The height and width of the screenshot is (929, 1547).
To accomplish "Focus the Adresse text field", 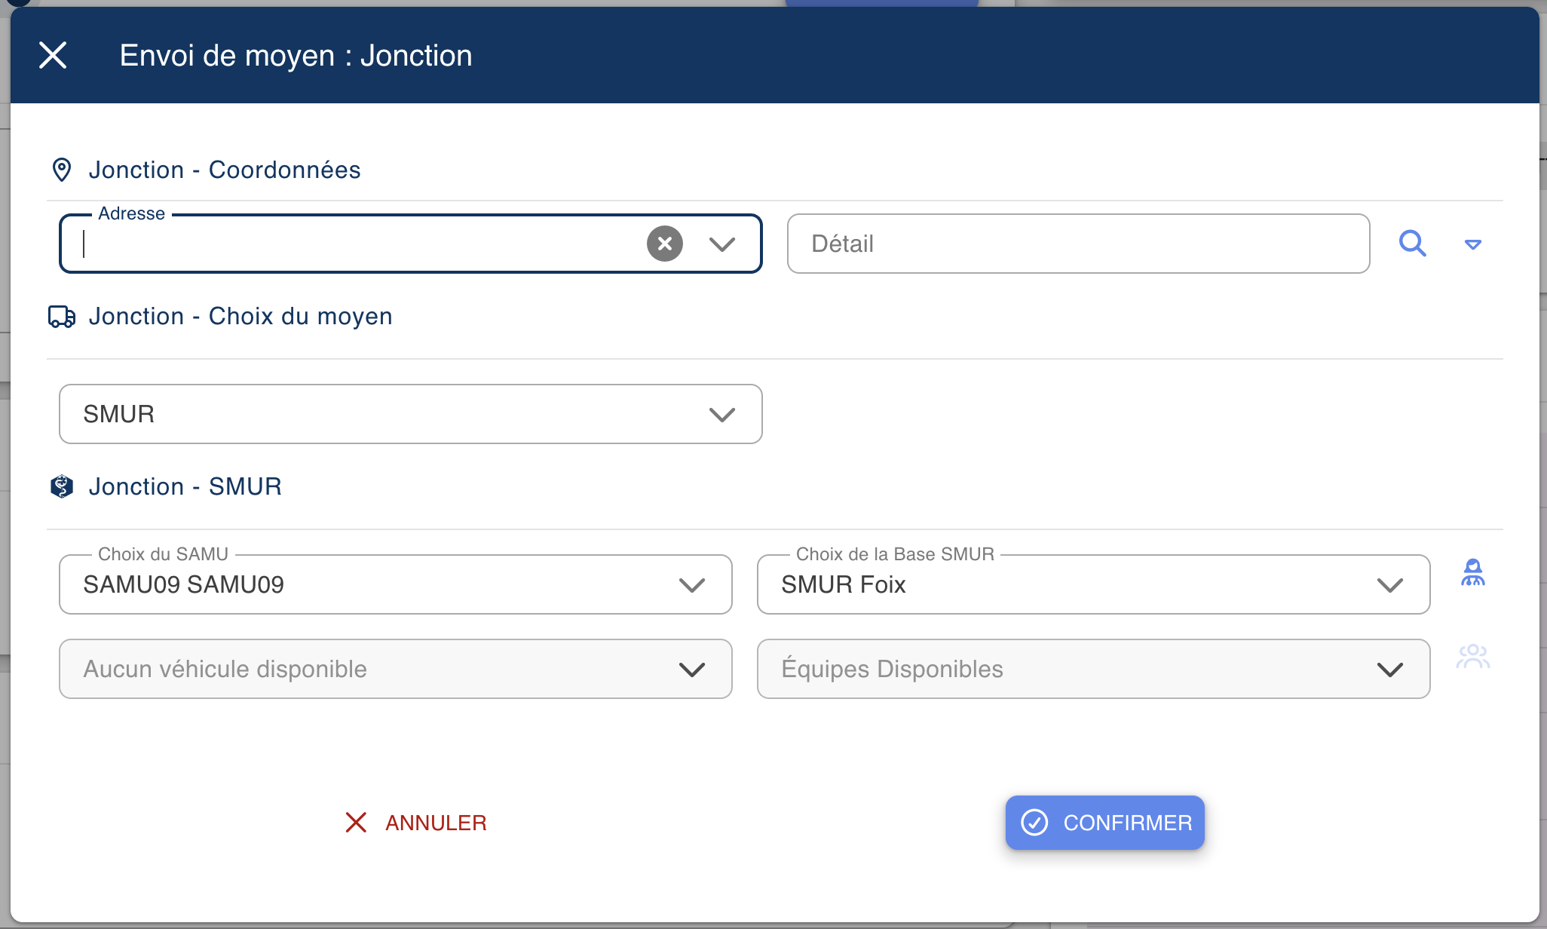I will (354, 244).
